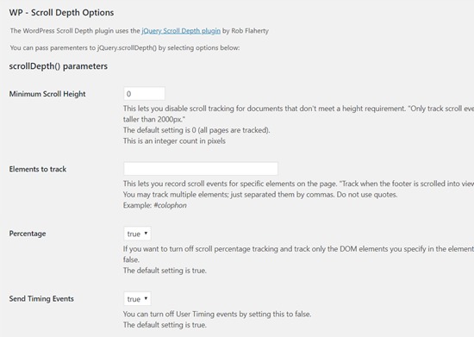Click the Minimum Scroll Height label
The image size is (474, 337).
point(47,94)
